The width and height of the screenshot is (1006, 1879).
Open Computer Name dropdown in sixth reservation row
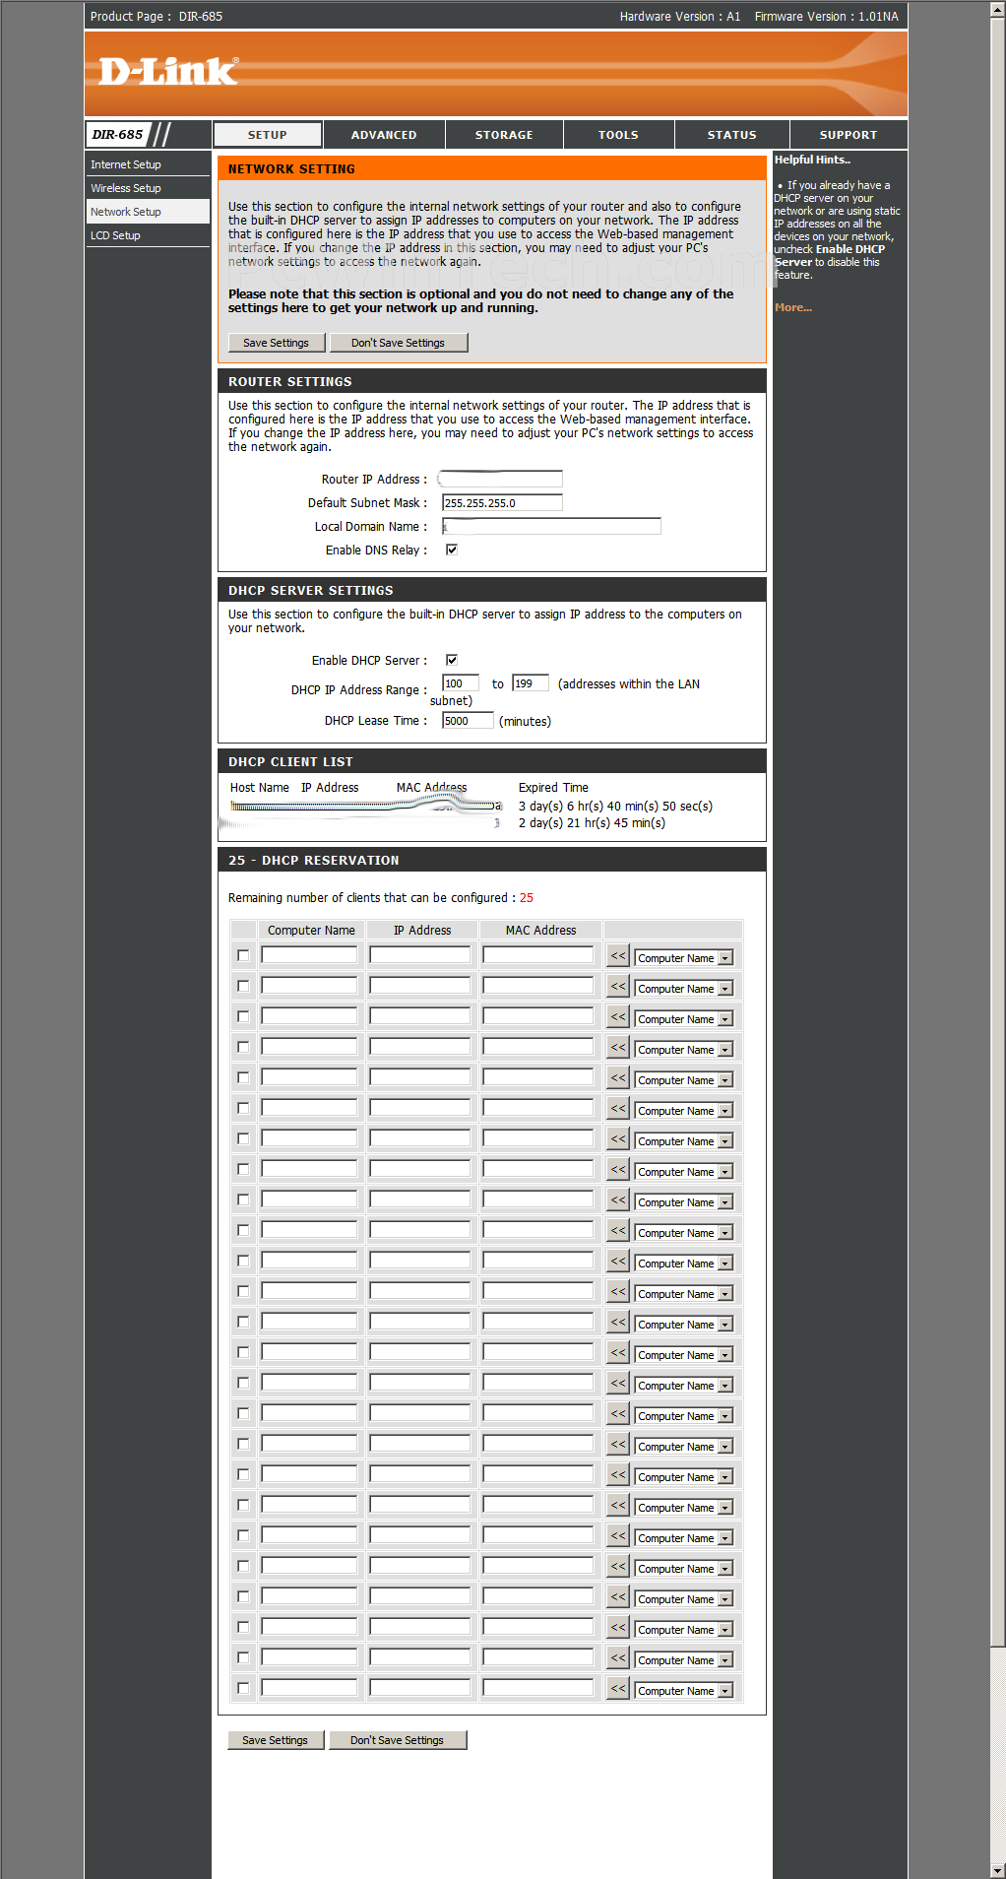(x=684, y=1111)
